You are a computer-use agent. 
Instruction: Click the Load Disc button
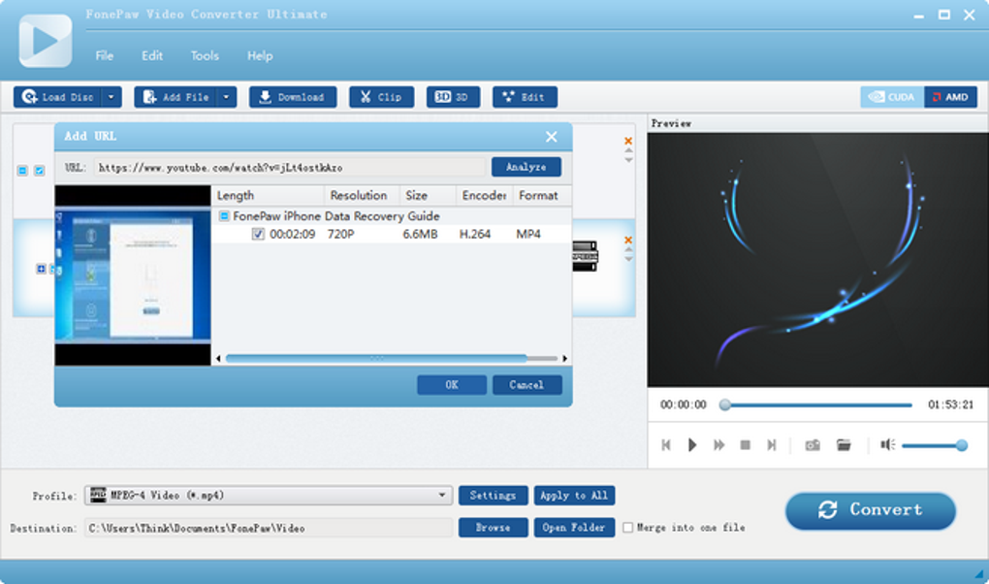57,97
